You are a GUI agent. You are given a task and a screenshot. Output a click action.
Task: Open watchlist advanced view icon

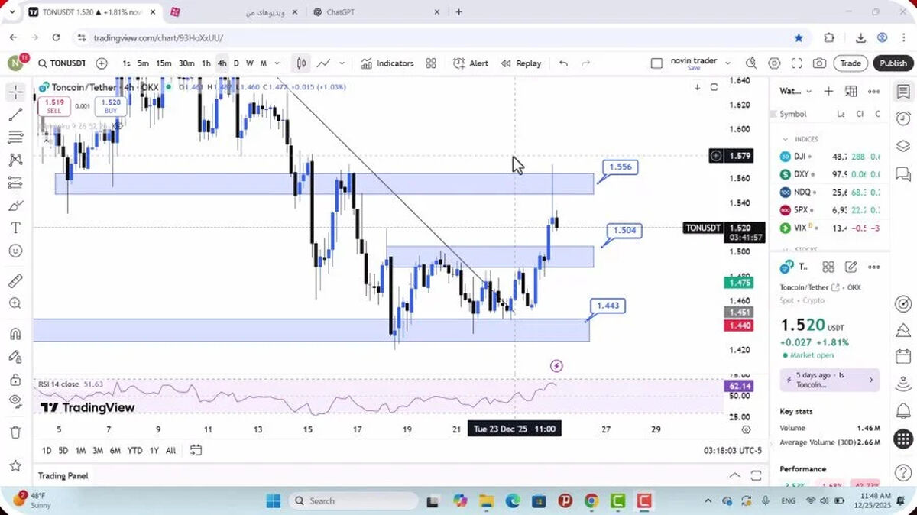click(851, 92)
